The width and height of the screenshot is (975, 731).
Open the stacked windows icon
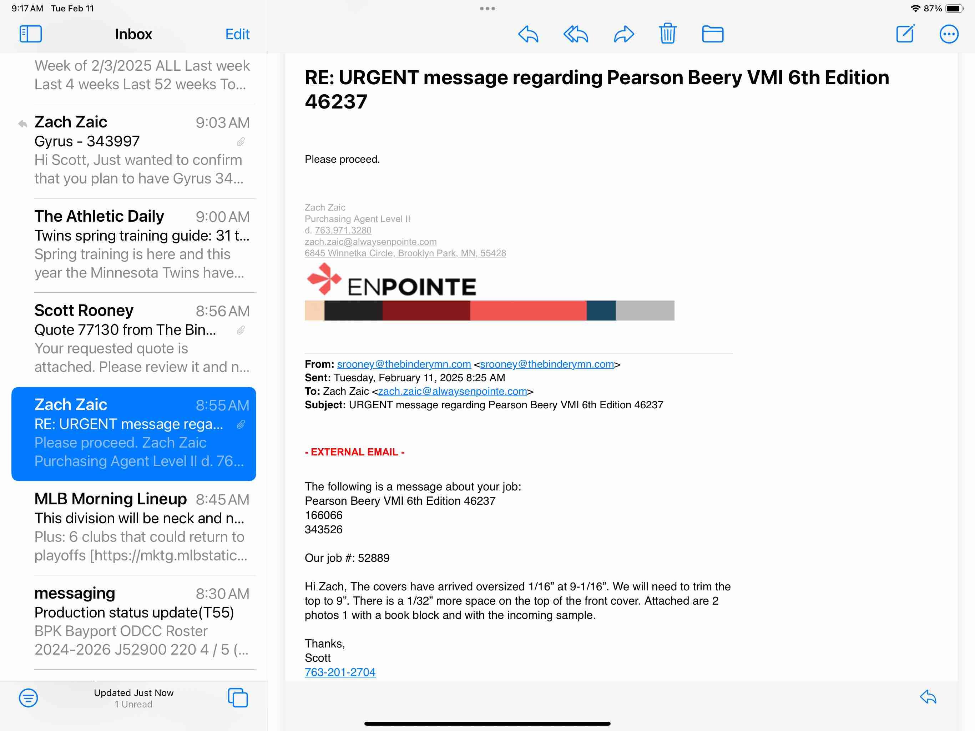[x=238, y=697]
